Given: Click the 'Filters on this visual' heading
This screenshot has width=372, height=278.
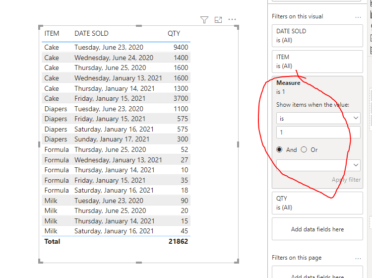Looking at the screenshot, I should coord(298,16).
